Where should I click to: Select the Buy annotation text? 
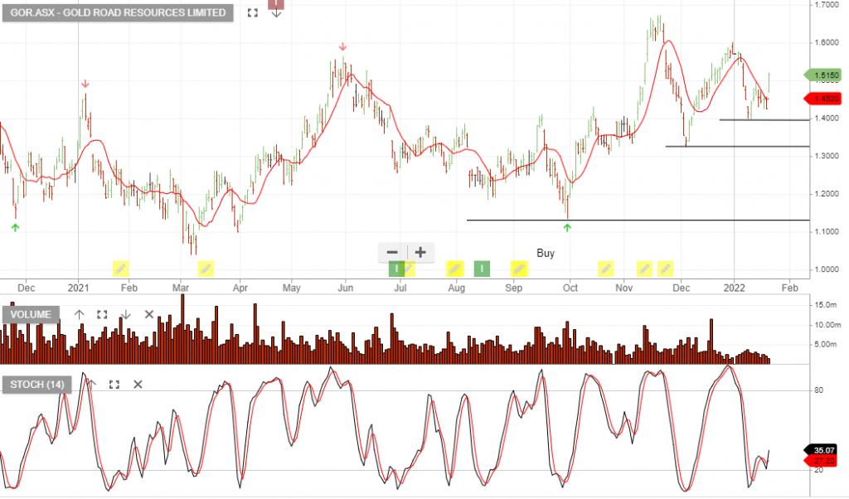[x=546, y=253]
